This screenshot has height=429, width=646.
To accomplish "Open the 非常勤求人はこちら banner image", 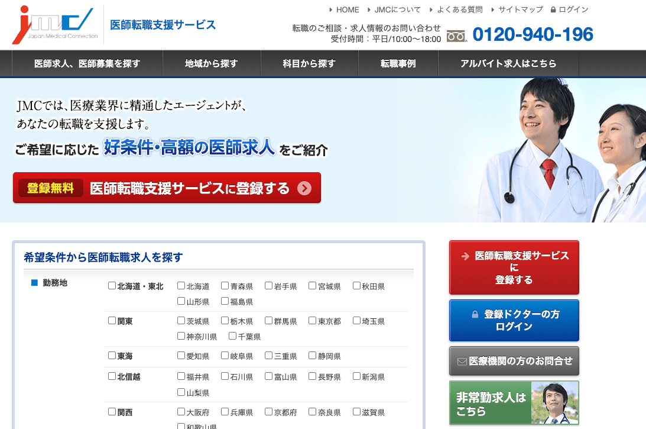I will coord(514,403).
